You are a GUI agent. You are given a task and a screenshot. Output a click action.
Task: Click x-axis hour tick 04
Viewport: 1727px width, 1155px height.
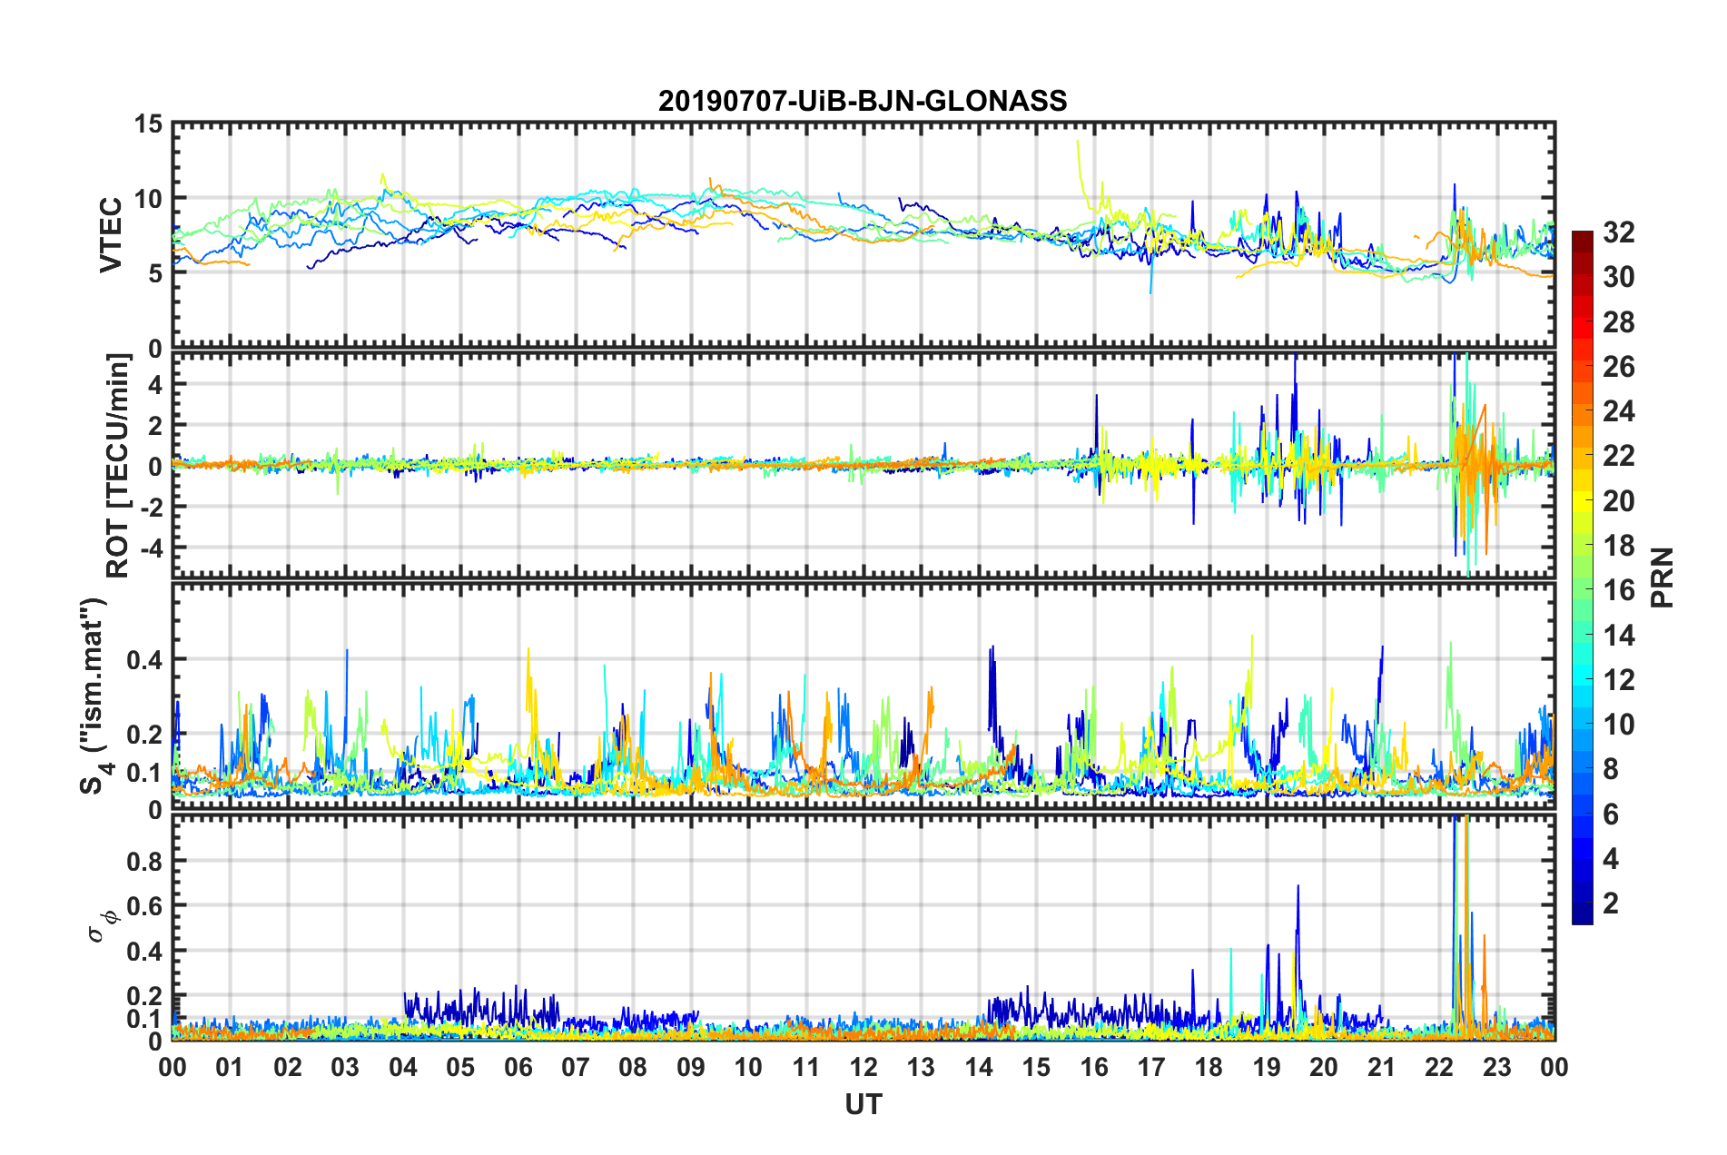pyautogui.click(x=403, y=1067)
